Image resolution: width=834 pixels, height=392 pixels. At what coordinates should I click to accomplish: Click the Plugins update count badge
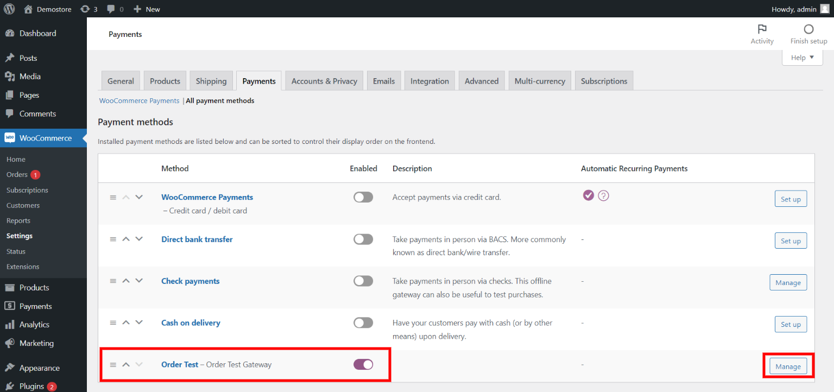52,387
